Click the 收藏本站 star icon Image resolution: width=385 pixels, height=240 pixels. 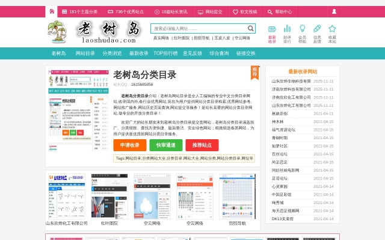point(332,29)
